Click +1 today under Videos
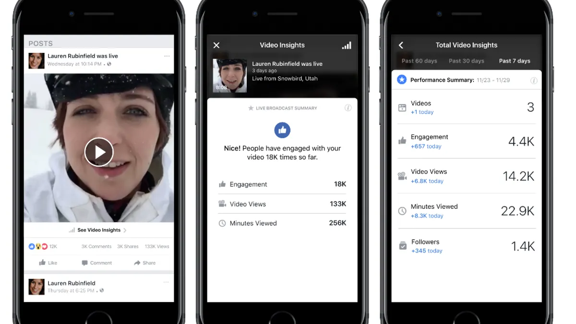This screenshot has width=576, height=324. [x=422, y=112]
